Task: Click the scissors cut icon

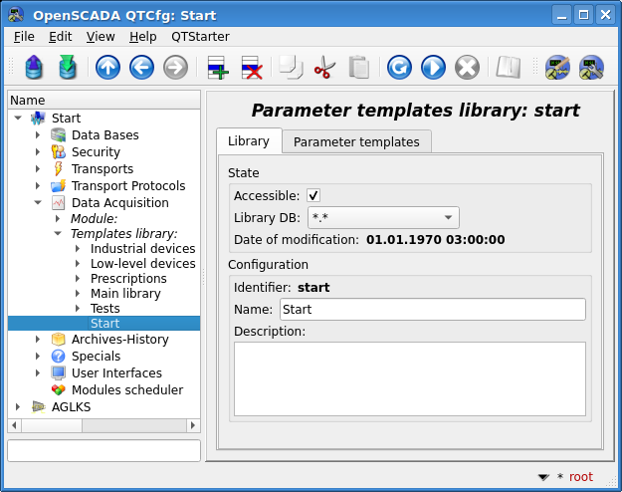Action: pyautogui.click(x=324, y=67)
